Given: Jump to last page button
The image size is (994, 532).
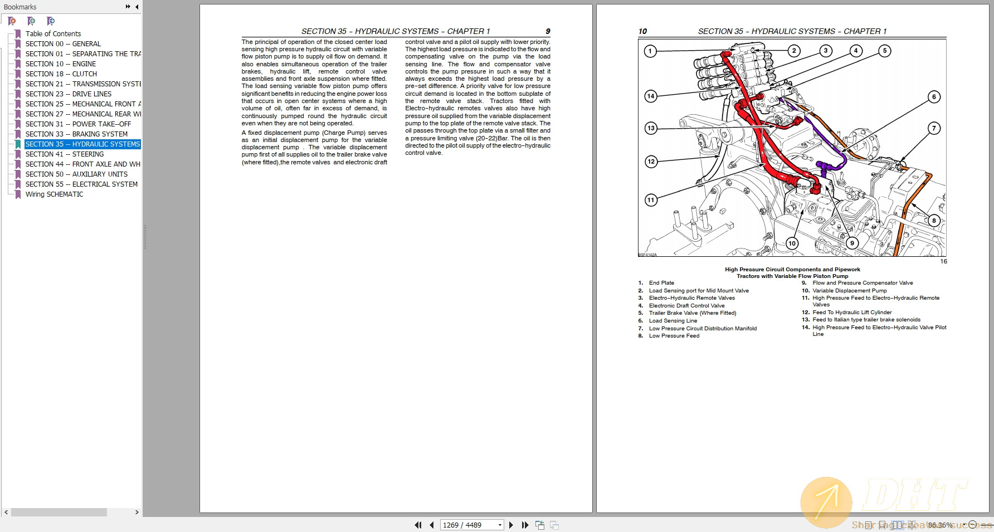Looking at the screenshot, I should click(525, 525).
